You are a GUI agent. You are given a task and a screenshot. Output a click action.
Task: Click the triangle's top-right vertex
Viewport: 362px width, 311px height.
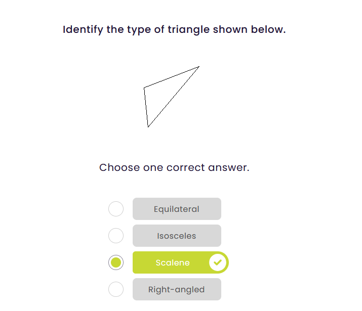click(199, 66)
